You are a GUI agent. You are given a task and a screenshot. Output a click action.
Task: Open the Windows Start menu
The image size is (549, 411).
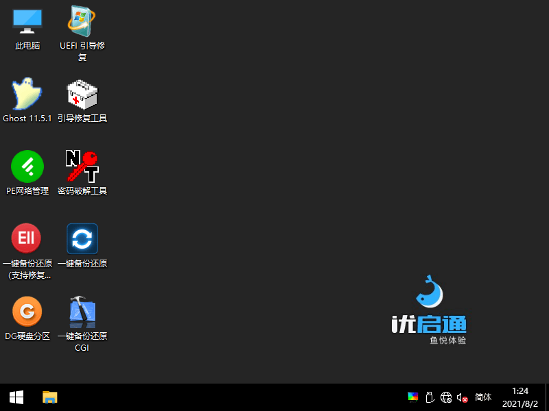coord(16,397)
